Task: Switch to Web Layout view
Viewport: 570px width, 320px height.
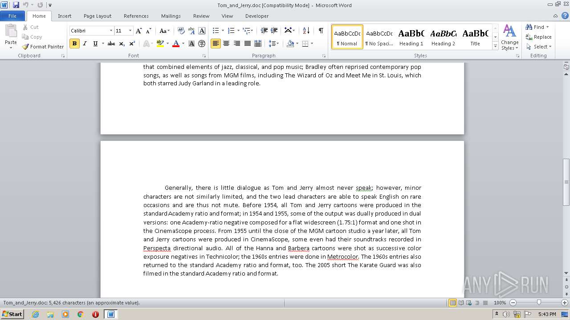Action: [x=468, y=303]
